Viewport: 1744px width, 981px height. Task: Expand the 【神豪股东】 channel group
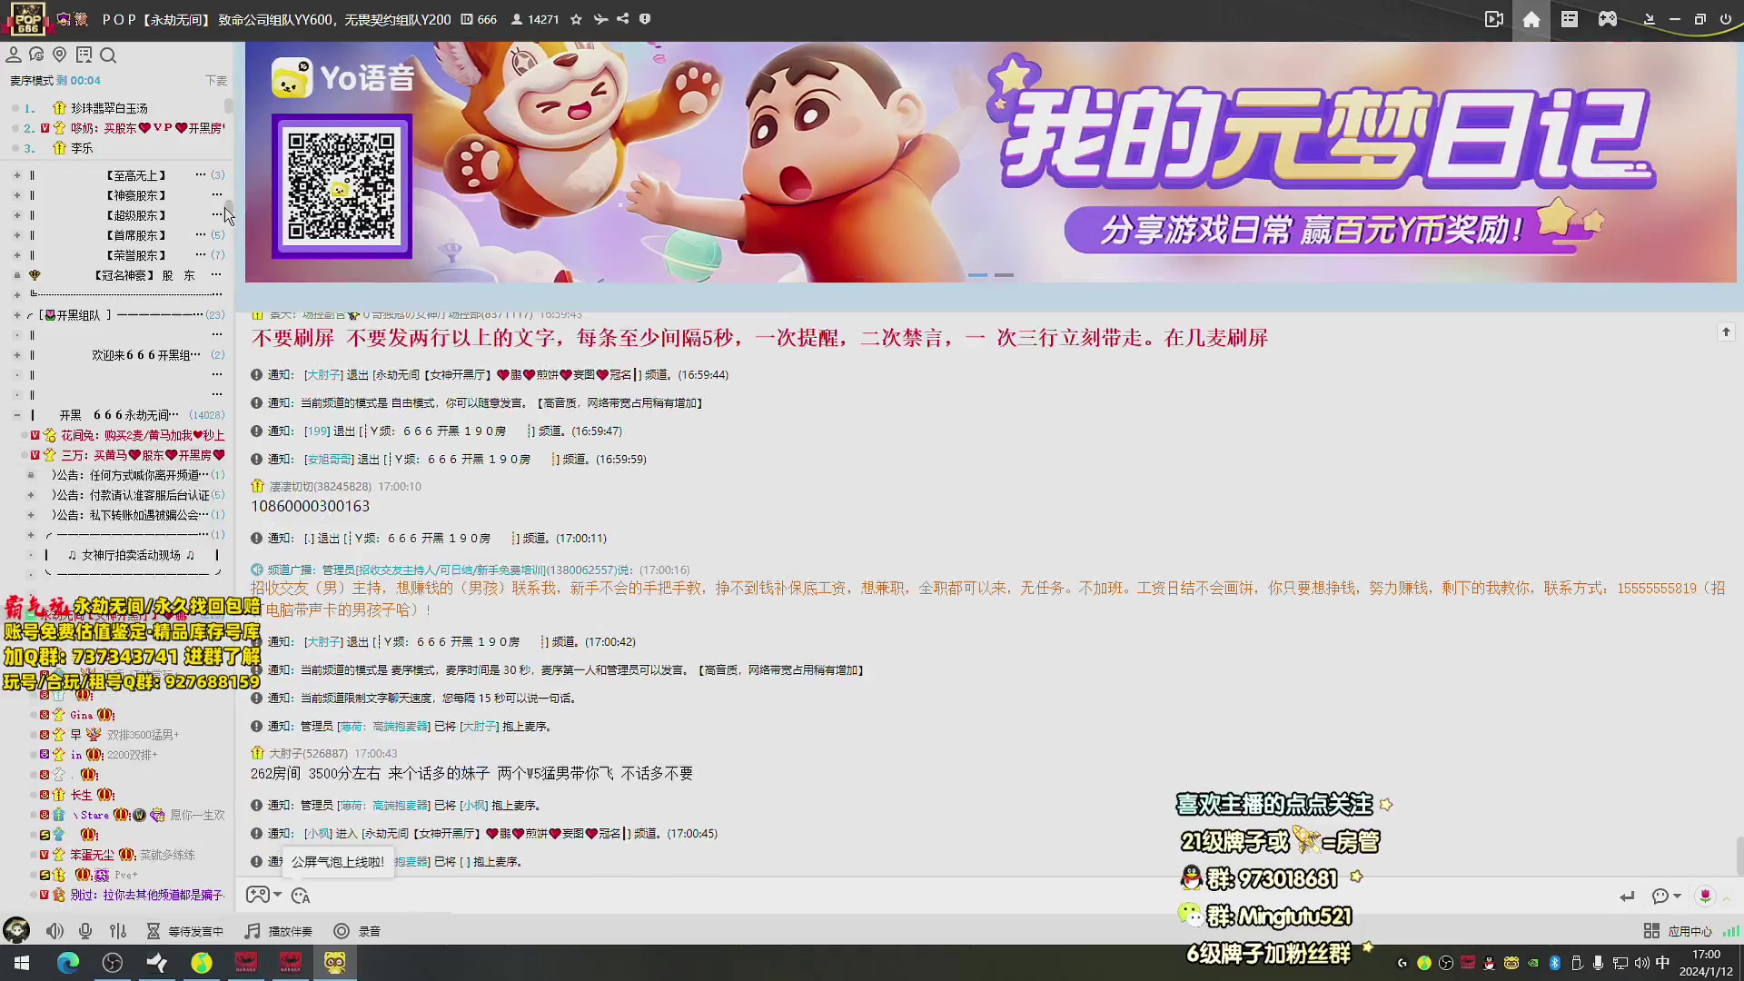point(16,195)
